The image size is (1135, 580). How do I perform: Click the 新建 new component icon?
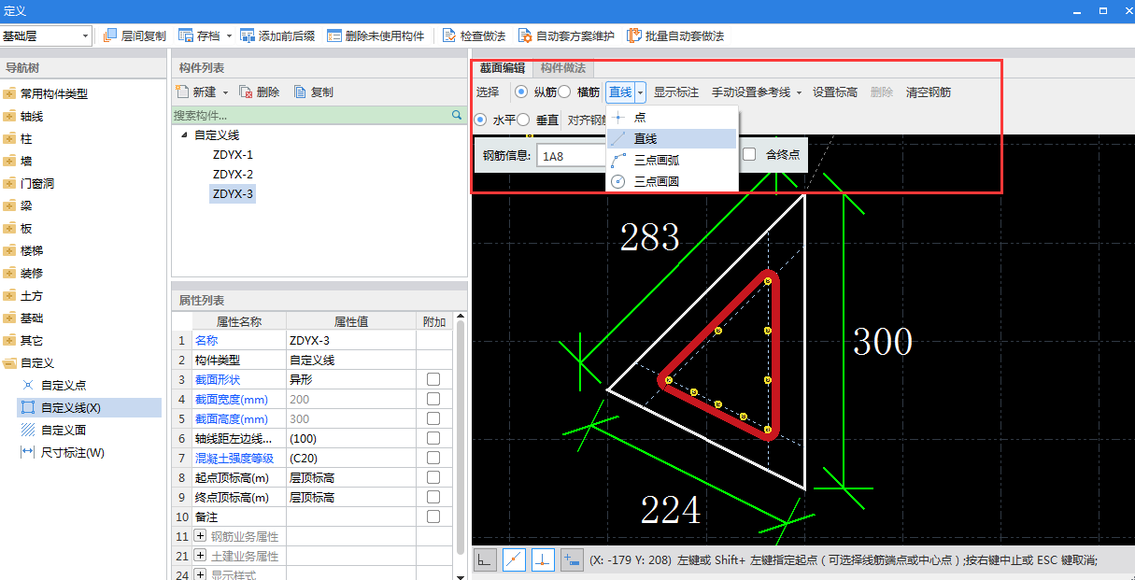click(182, 92)
